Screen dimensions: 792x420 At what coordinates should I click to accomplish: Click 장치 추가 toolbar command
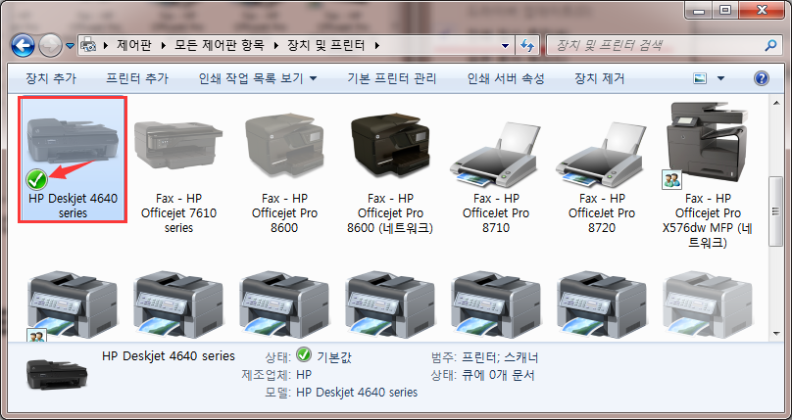[51, 78]
